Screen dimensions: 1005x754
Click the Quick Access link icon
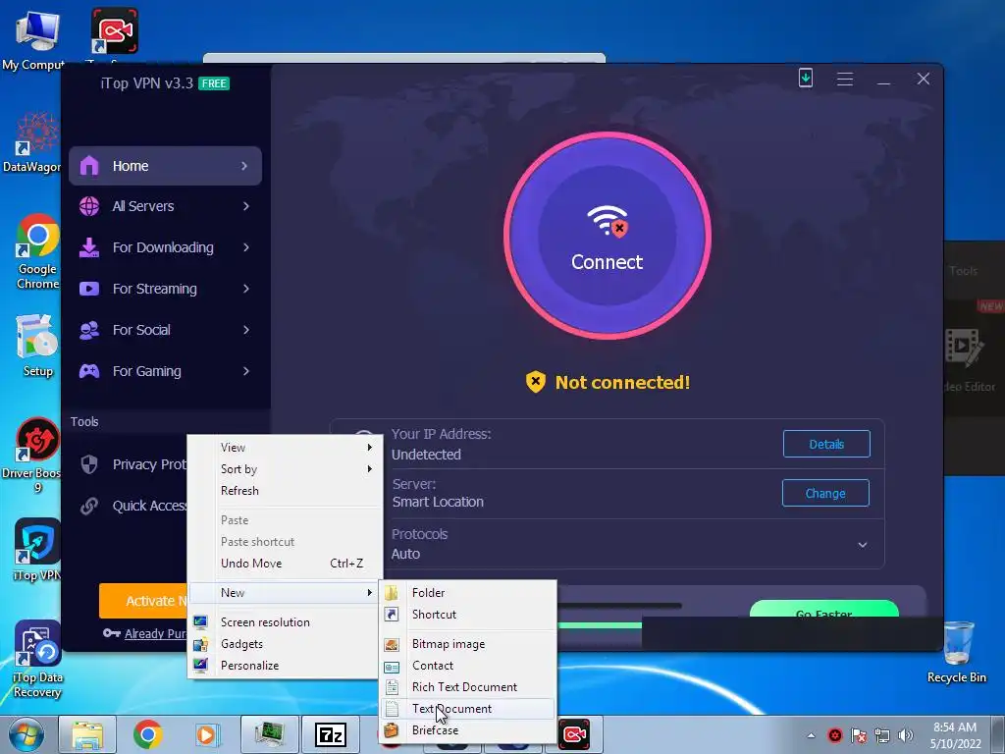pyautogui.click(x=89, y=506)
